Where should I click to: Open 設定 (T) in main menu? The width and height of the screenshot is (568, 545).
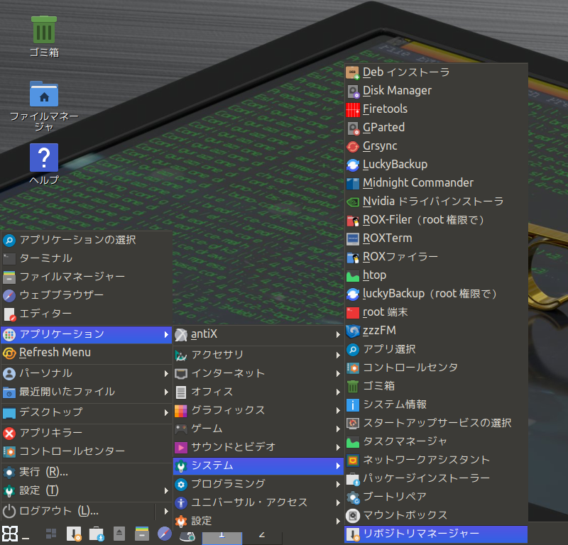click(x=86, y=490)
